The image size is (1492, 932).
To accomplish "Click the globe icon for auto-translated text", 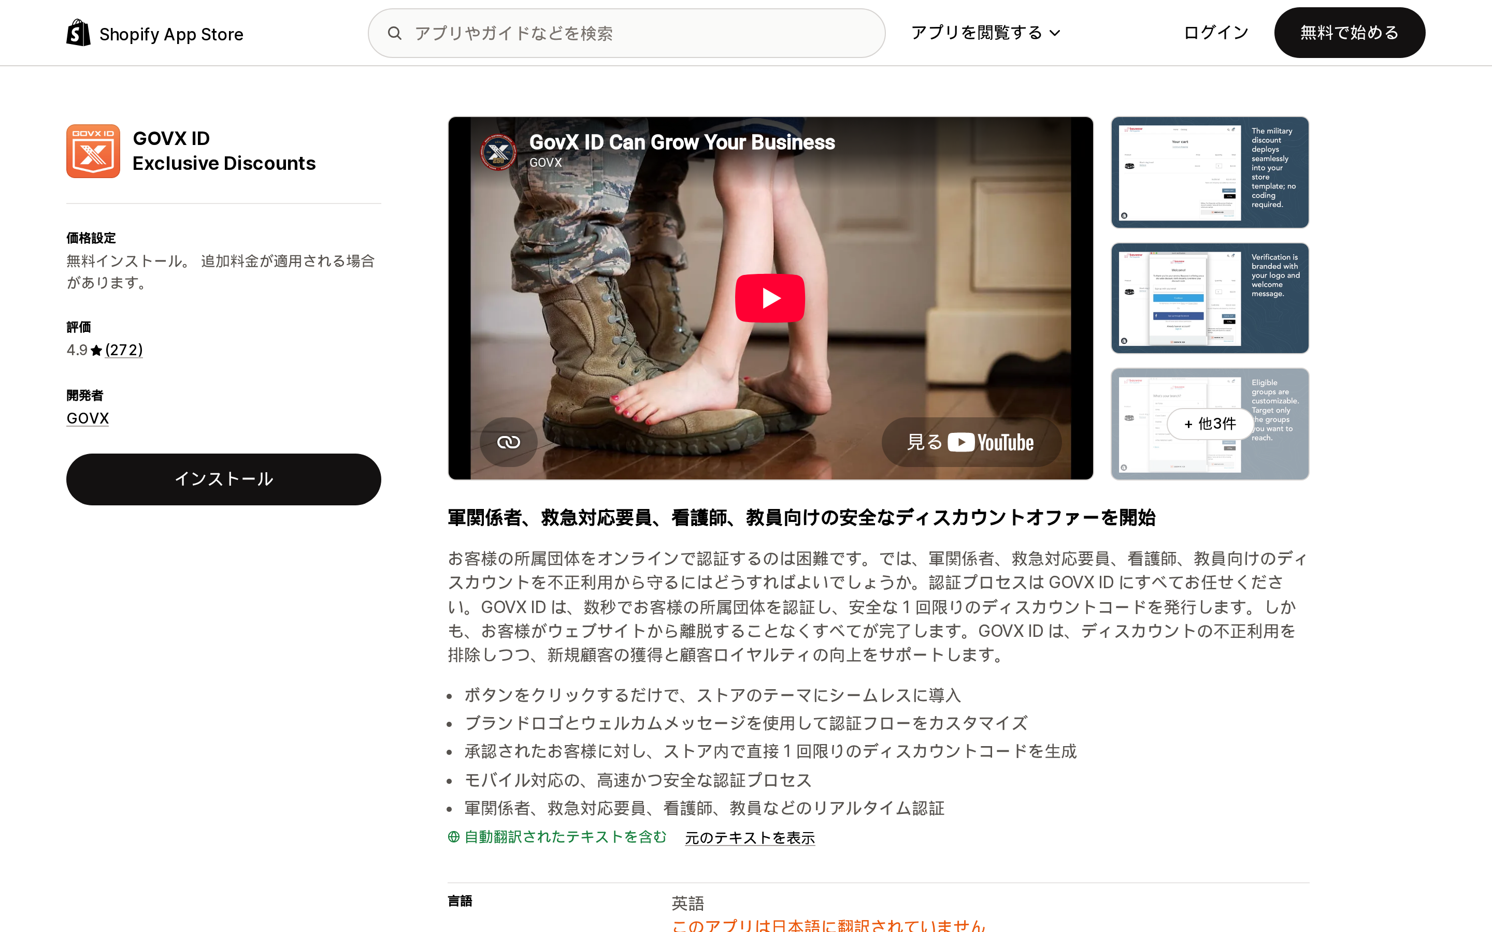I will pyautogui.click(x=454, y=837).
